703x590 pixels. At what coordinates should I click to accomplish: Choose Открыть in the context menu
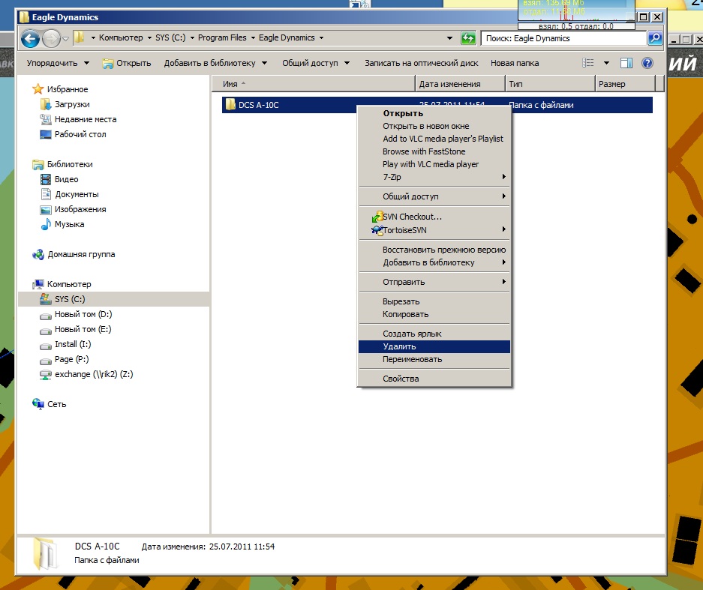(434, 113)
